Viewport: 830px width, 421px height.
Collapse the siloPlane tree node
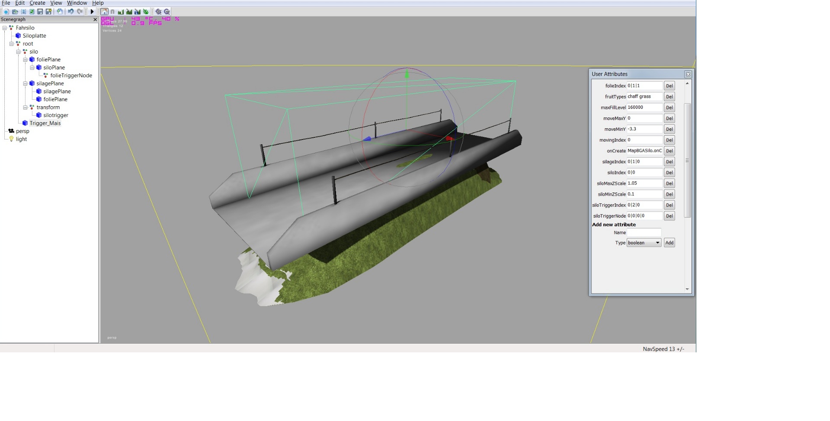[x=32, y=68]
